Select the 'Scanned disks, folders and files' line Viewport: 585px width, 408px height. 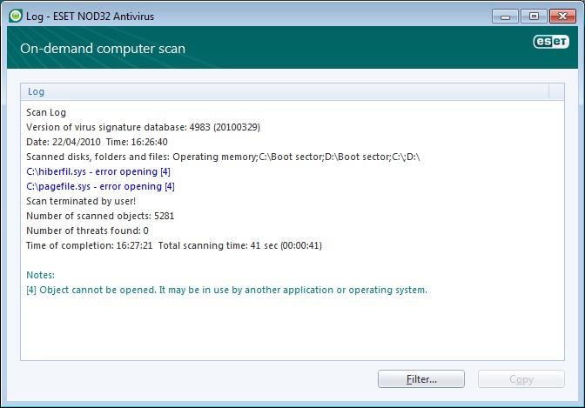coord(223,157)
